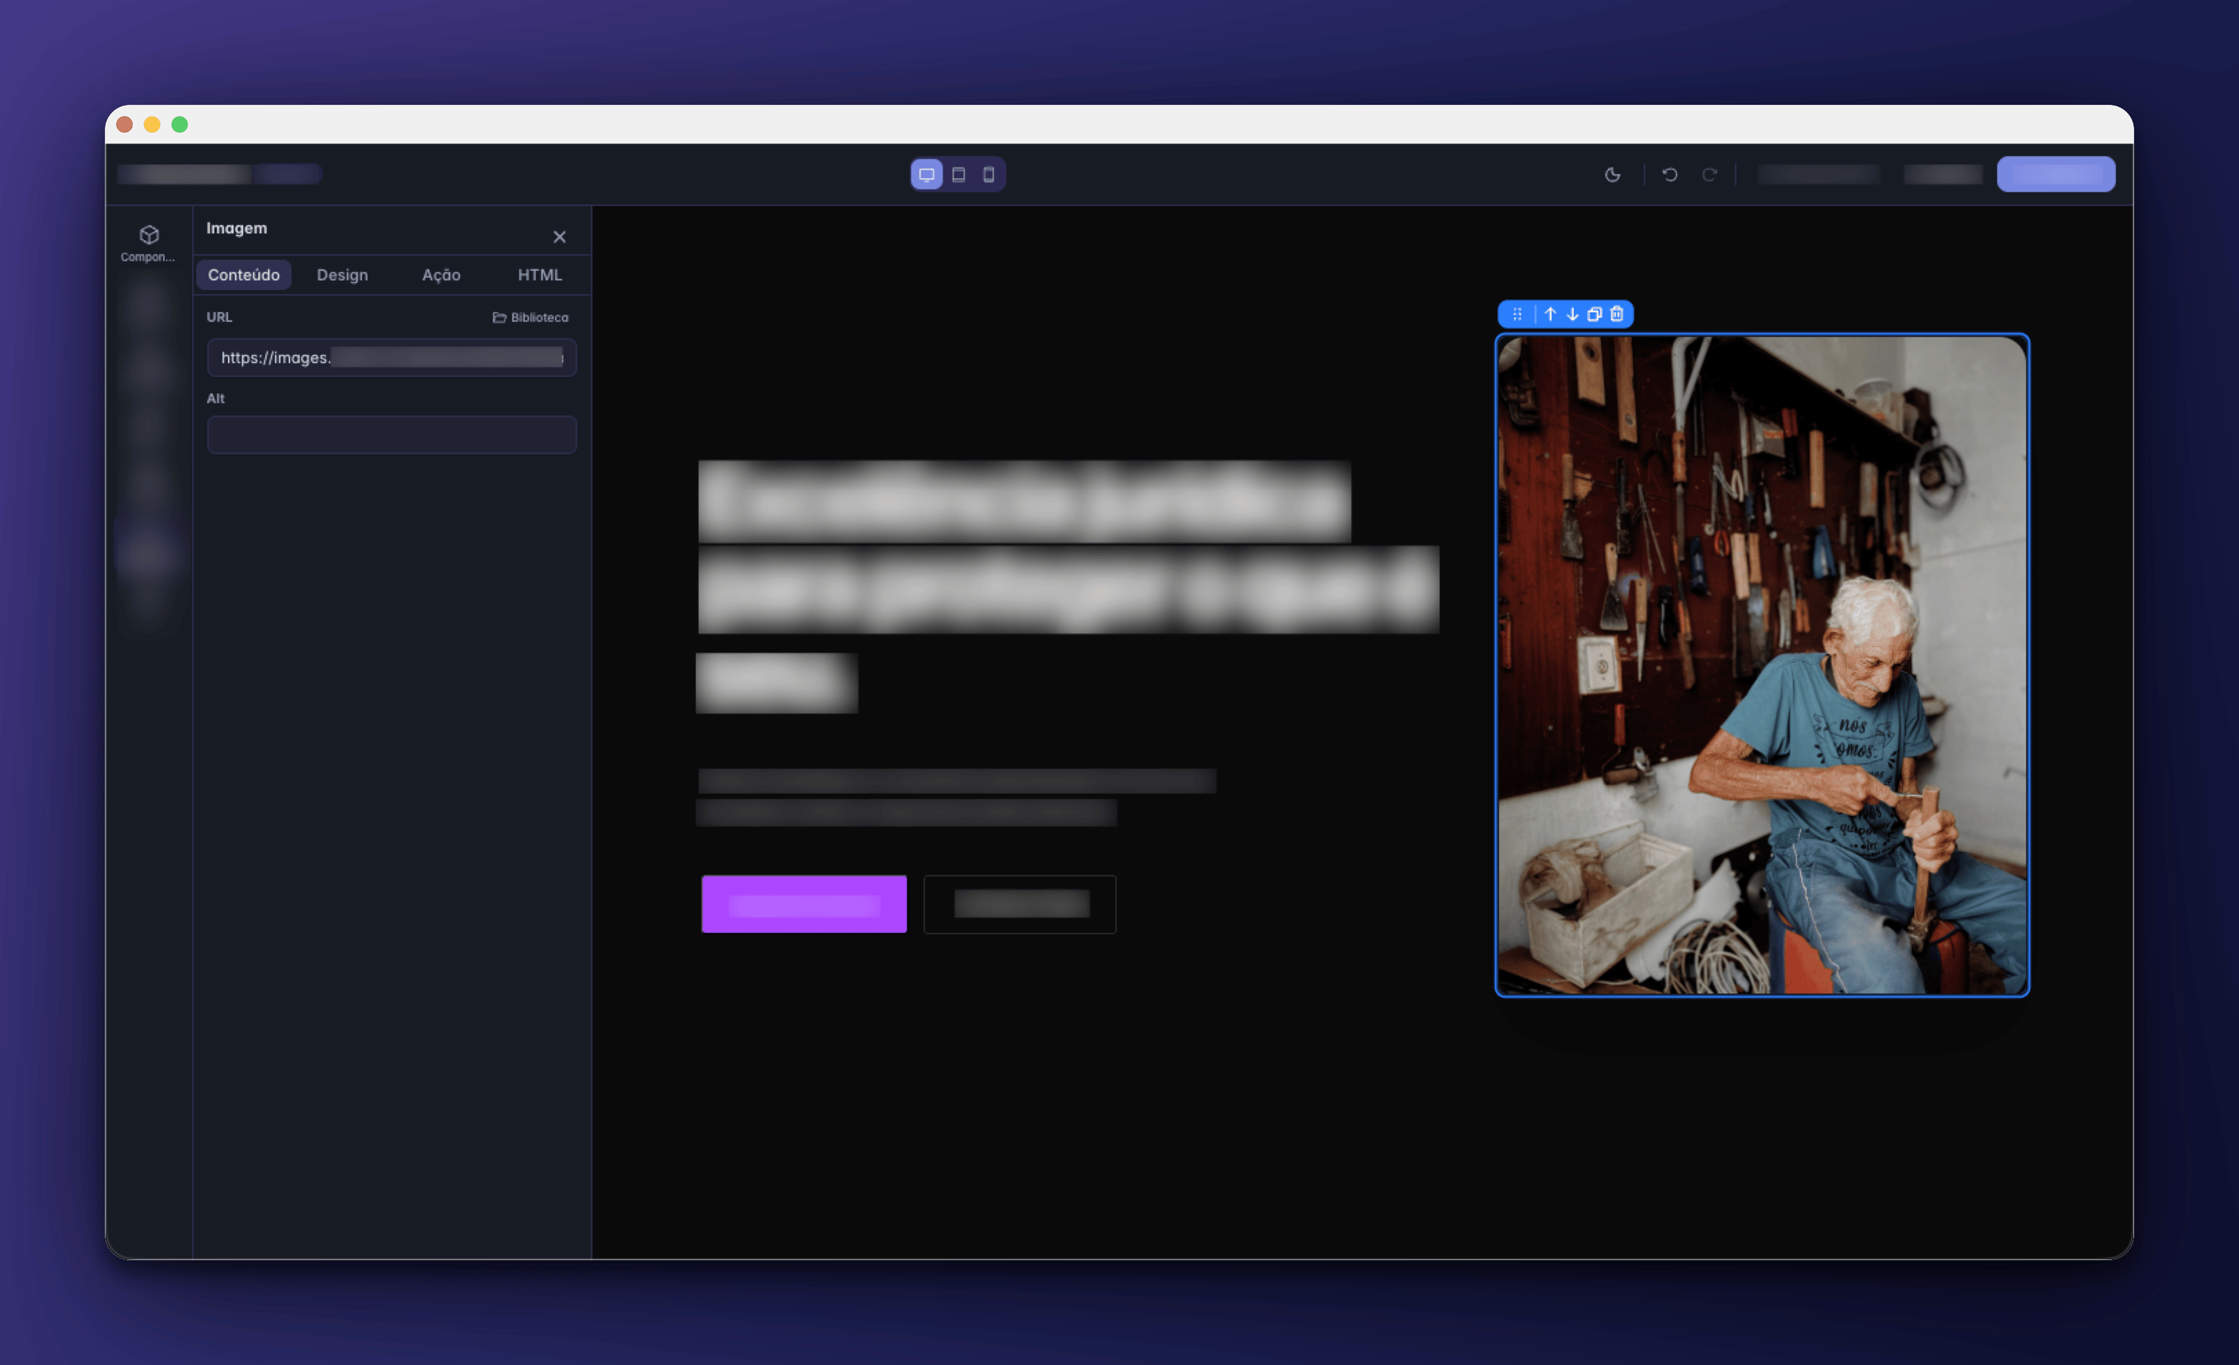The height and width of the screenshot is (1365, 2239).
Task: Open the Design tab
Action: [x=342, y=275]
